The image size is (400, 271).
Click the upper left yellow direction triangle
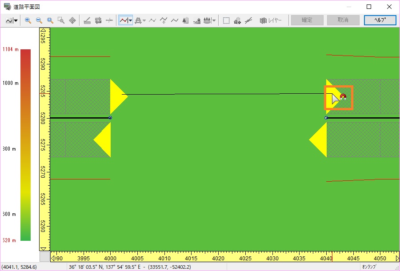tap(117, 96)
